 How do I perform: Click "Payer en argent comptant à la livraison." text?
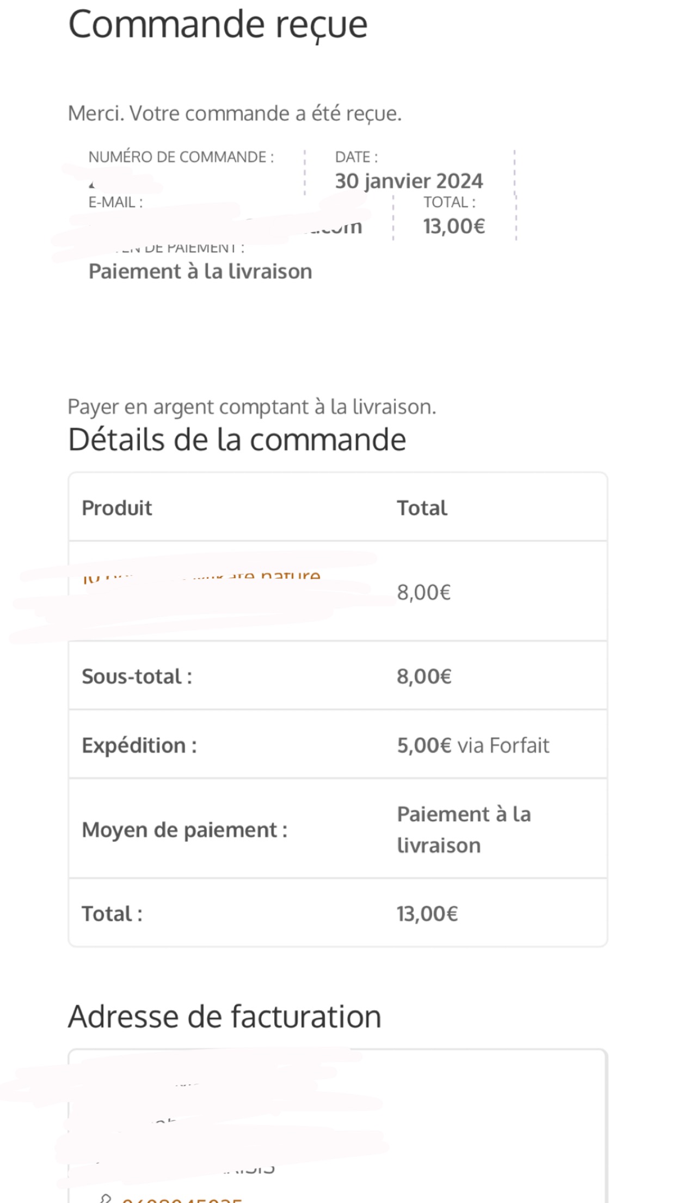coord(251,406)
